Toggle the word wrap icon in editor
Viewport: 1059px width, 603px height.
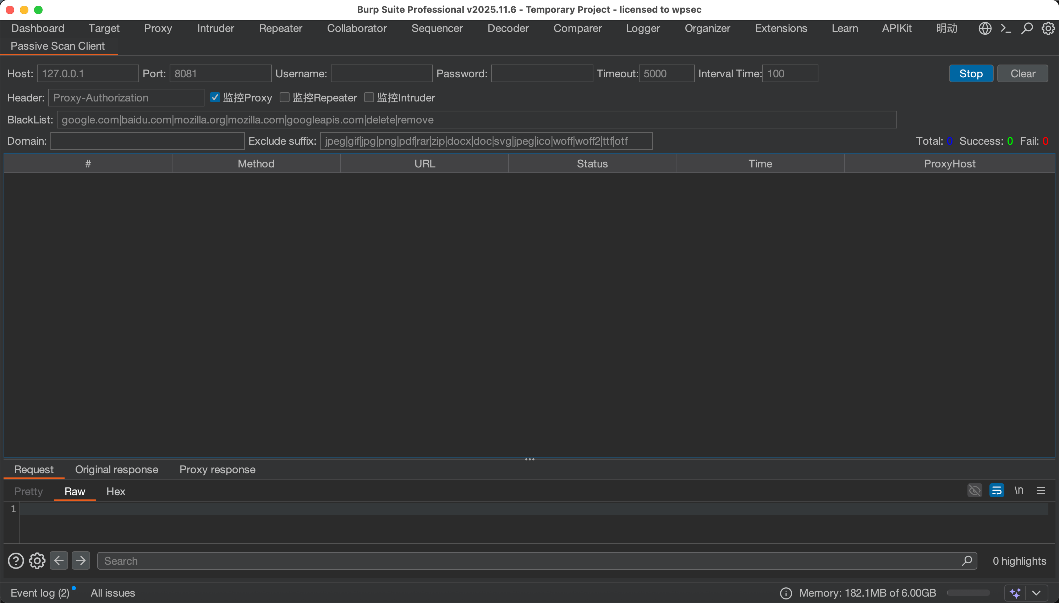click(x=997, y=491)
